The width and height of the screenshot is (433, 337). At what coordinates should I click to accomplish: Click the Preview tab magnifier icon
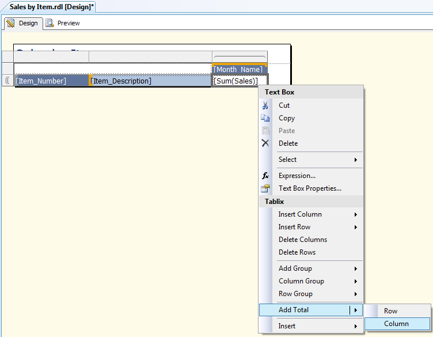click(50, 23)
